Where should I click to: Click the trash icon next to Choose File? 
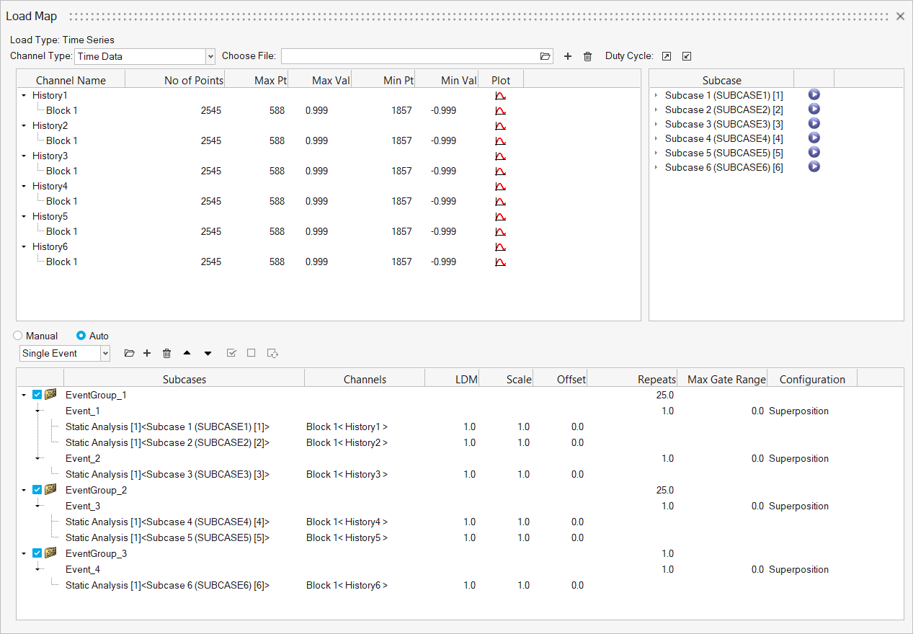pos(587,56)
